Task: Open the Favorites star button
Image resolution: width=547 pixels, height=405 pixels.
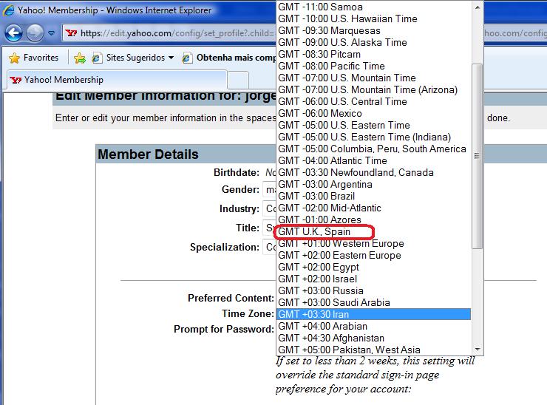Action: pyautogui.click(x=33, y=58)
